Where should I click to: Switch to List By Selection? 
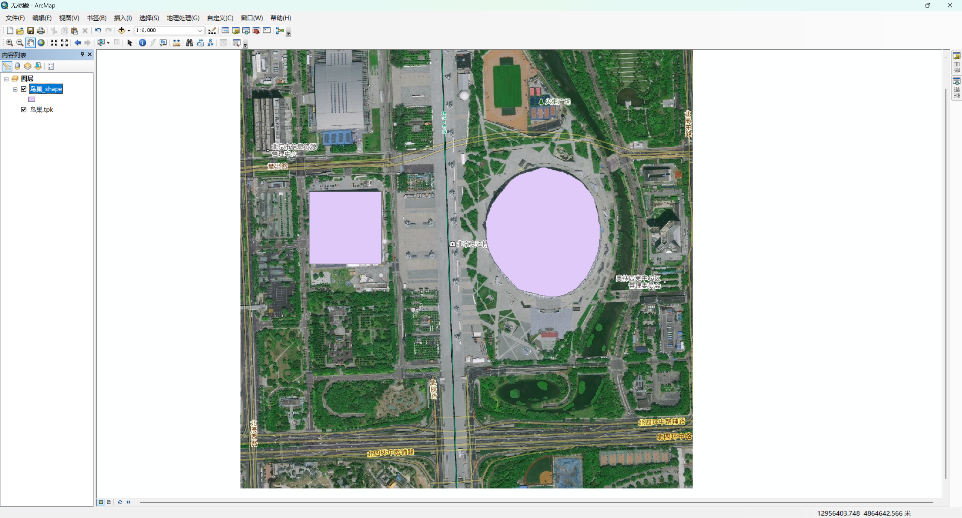click(38, 66)
